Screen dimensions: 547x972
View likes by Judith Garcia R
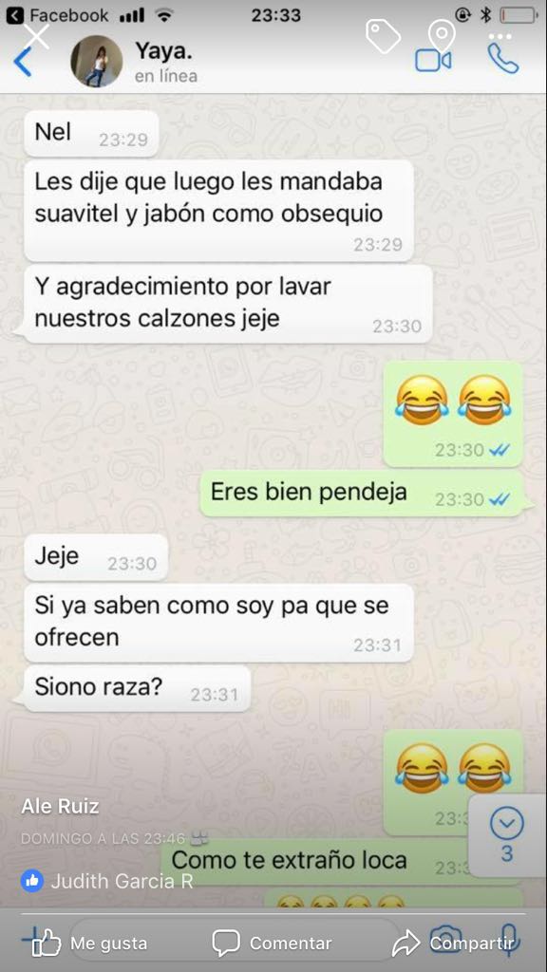(x=123, y=881)
